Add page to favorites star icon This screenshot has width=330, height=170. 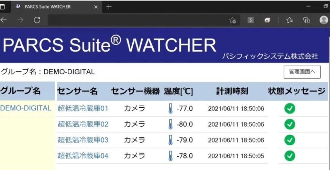pyautogui.click(x=233, y=20)
